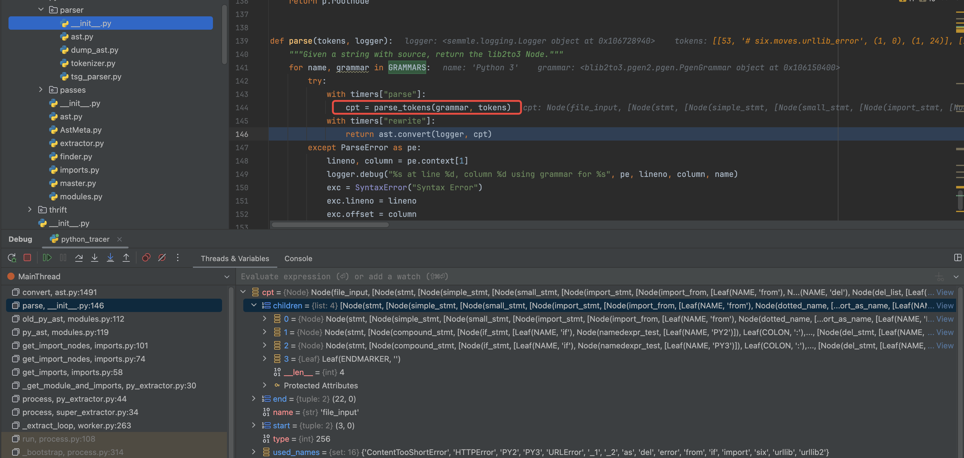Expand the used_names set variable
Image resolution: width=964 pixels, height=458 pixels.
254,452
